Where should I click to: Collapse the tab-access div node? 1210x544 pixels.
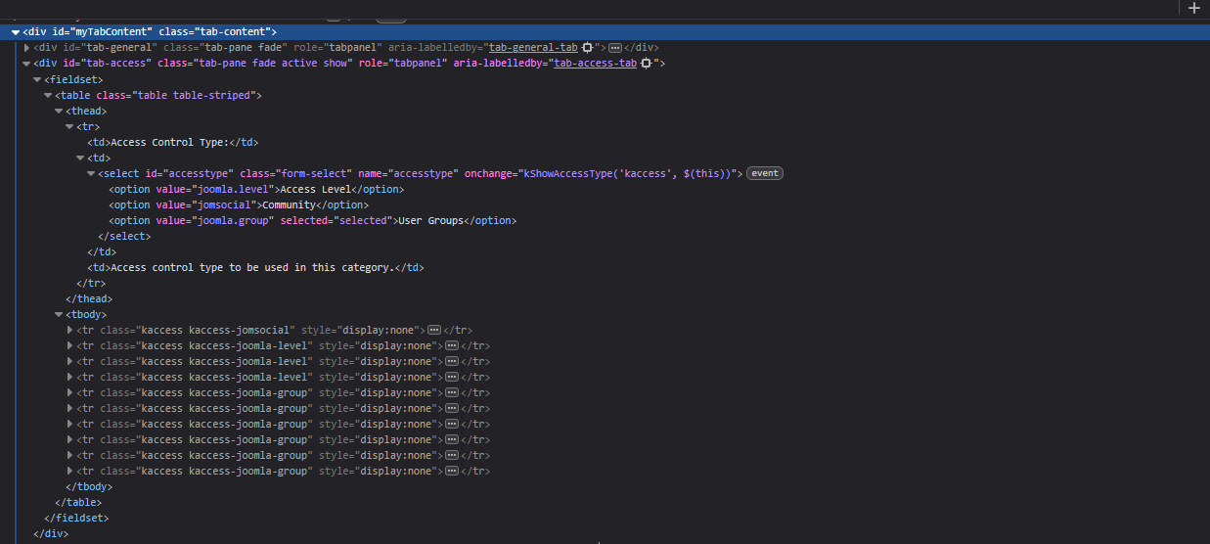(x=26, y=64)
